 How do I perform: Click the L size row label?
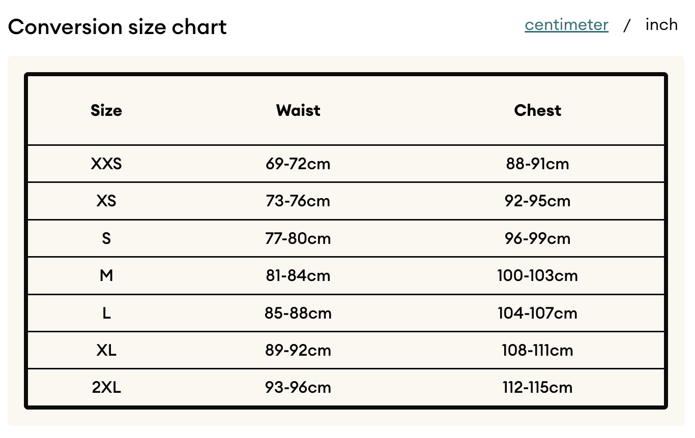[x=106, y=314]
